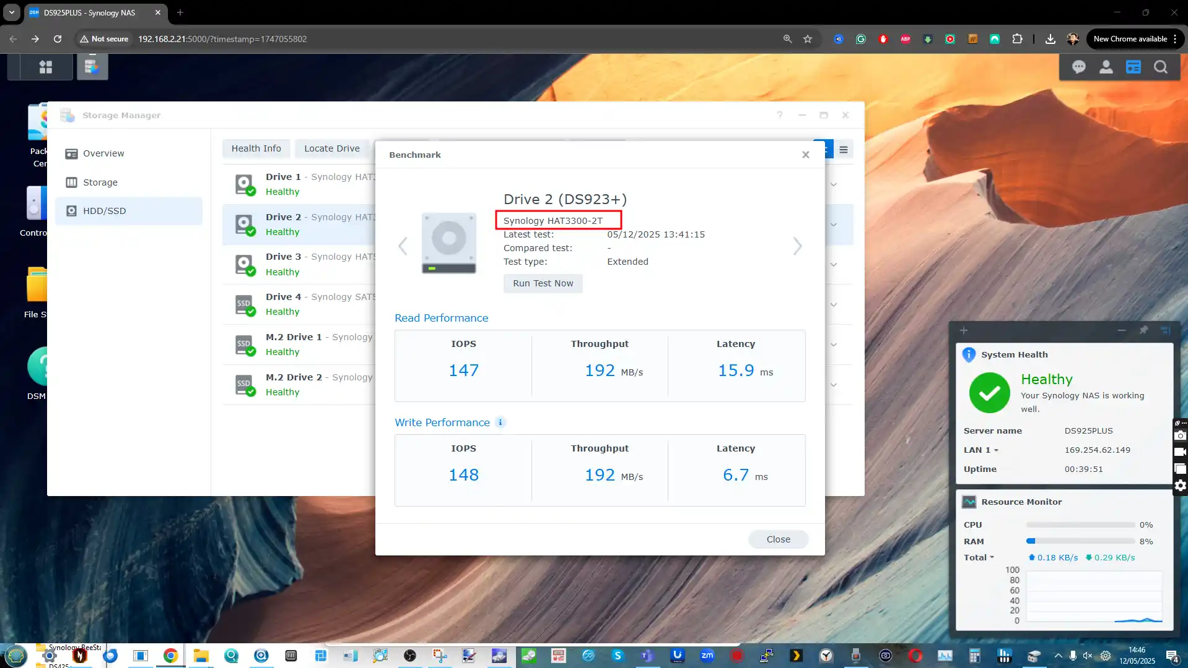The width and height of the screenshot is (1188, 668).
Task: Open Zoom from the Windows taskbar
Action: coord(707,656)
